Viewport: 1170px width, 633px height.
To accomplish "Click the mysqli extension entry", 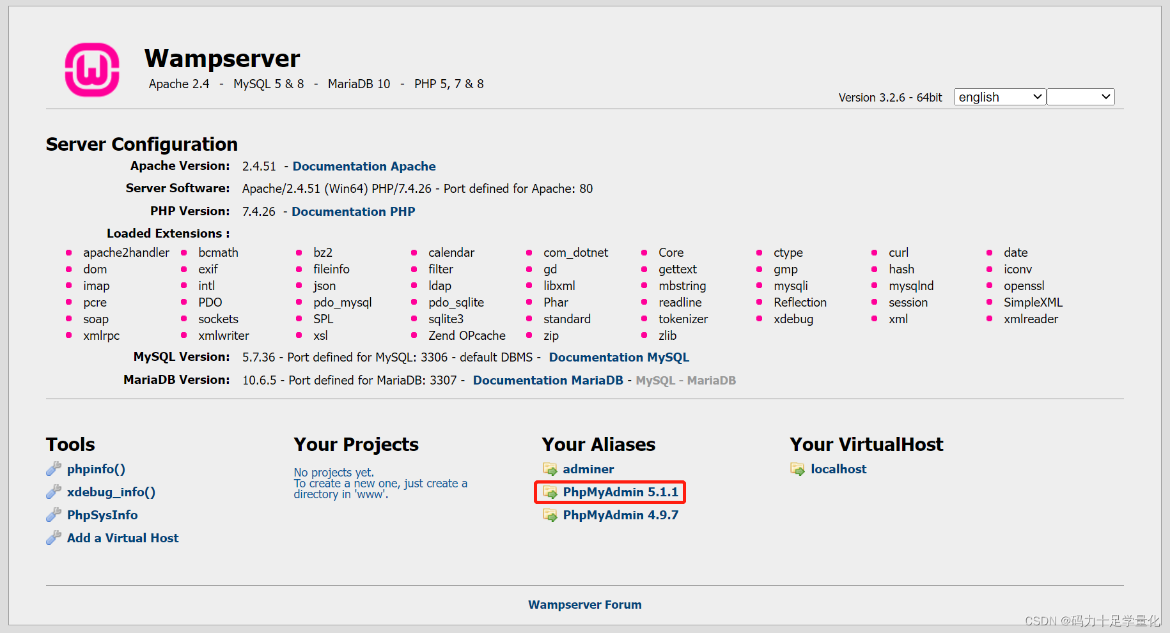I will (x=791, y=286).
